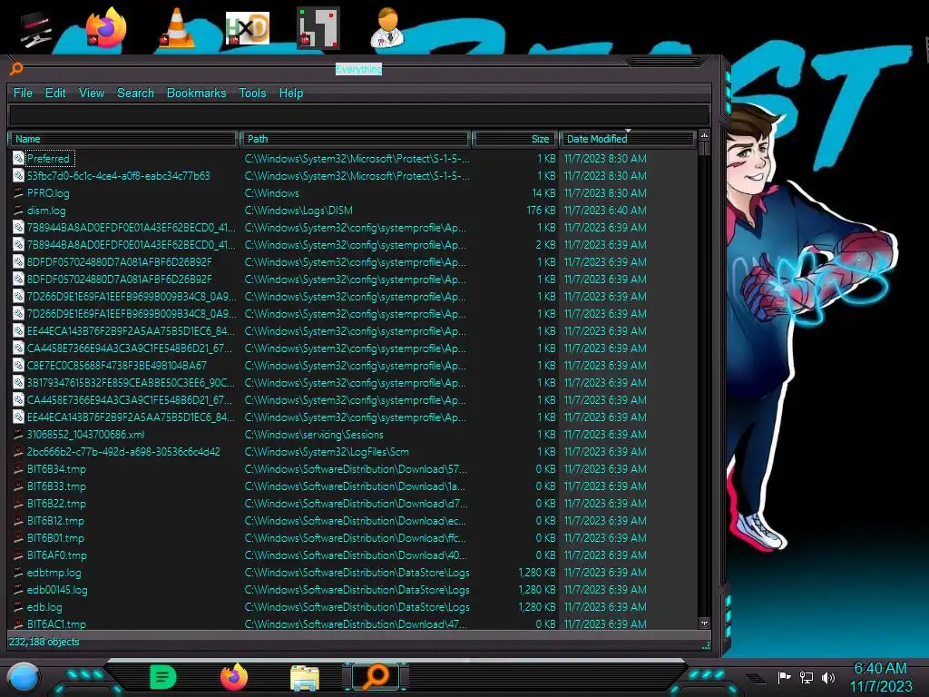Select the BIT6B22.tmp file name
This screenshot has height=697, width=929.
(x=56, y=503)
